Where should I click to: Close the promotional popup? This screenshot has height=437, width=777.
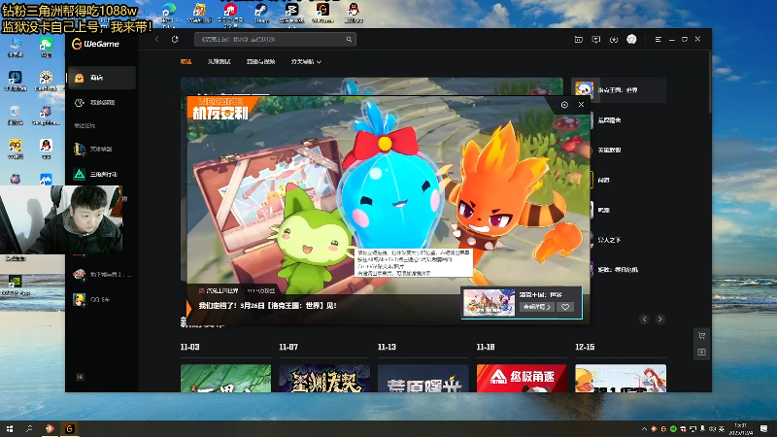point(581,105)
